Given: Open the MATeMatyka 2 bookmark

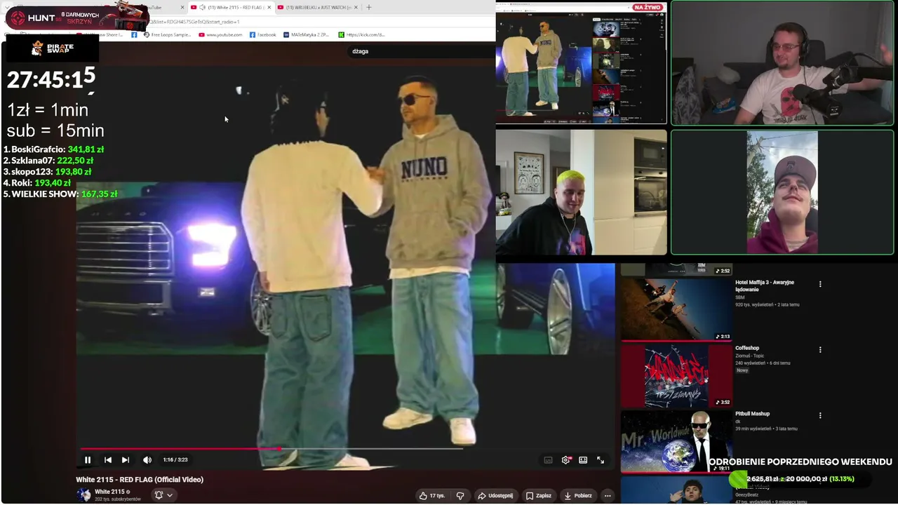Looking at the screenshot, I should [307, 34].
